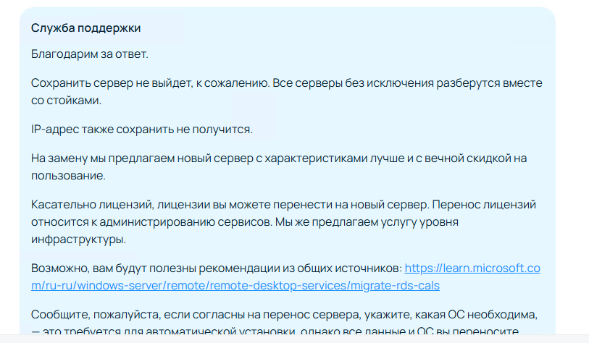Click the "Перенос лицензий" sentence start

tap(484, 205)
